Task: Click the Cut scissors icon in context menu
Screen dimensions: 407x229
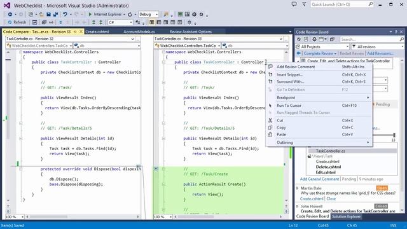Action: [270, 120]
